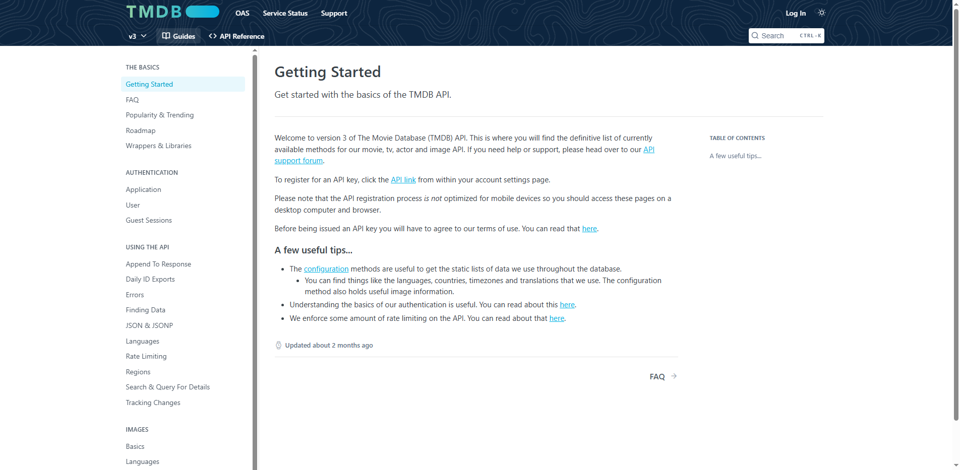Screen dimensions: 960x470
Task: Open the Service Status menu item
Action: point(285,13)
